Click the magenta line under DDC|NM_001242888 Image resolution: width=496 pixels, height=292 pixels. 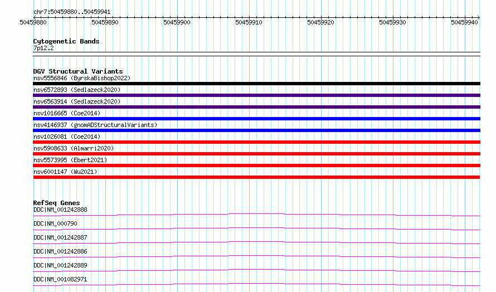coord(256,215)
